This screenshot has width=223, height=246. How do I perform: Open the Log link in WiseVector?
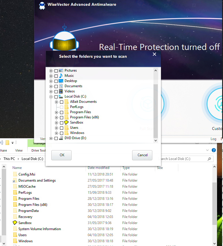pos(213,139)
